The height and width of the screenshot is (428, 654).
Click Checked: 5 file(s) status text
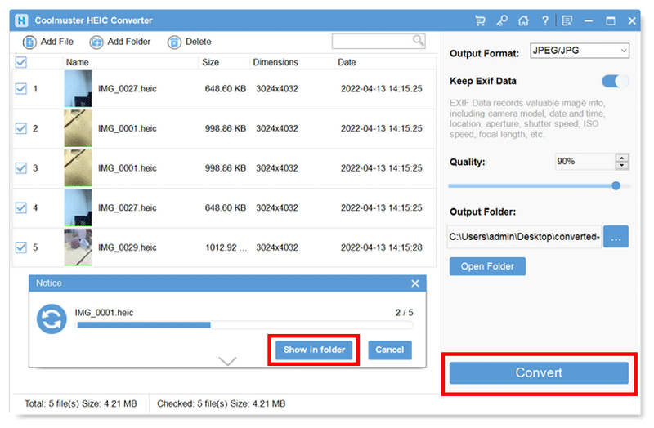(221, 403)
